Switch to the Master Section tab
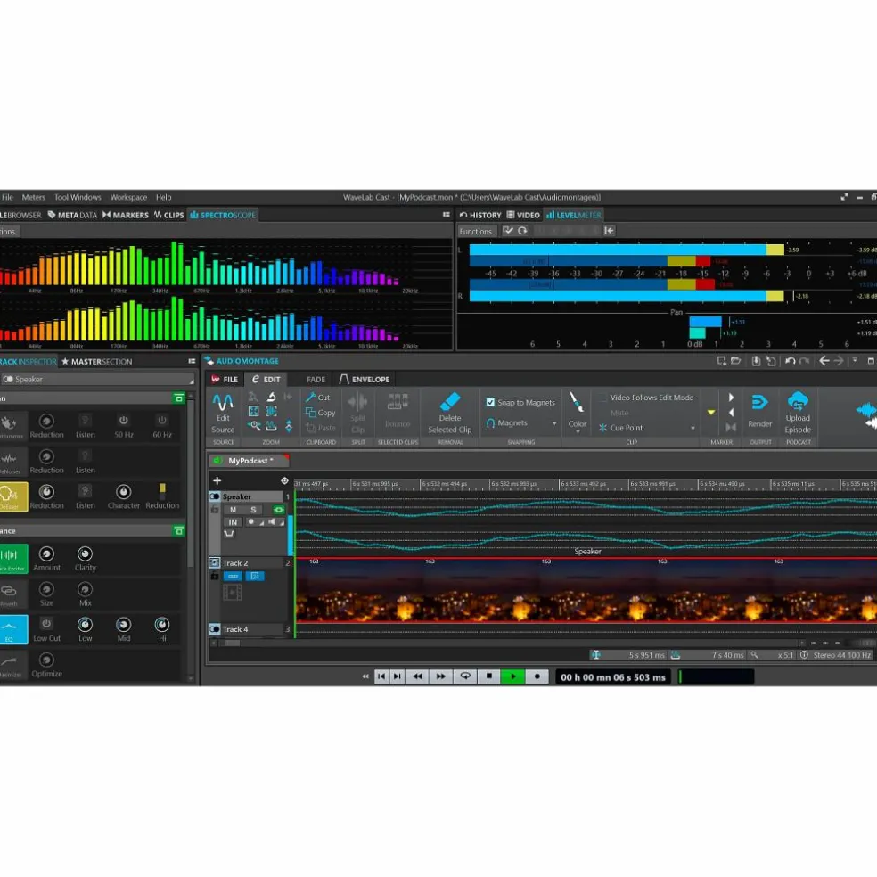This screenshot has width=877, height=877. (x=97, y=362)
